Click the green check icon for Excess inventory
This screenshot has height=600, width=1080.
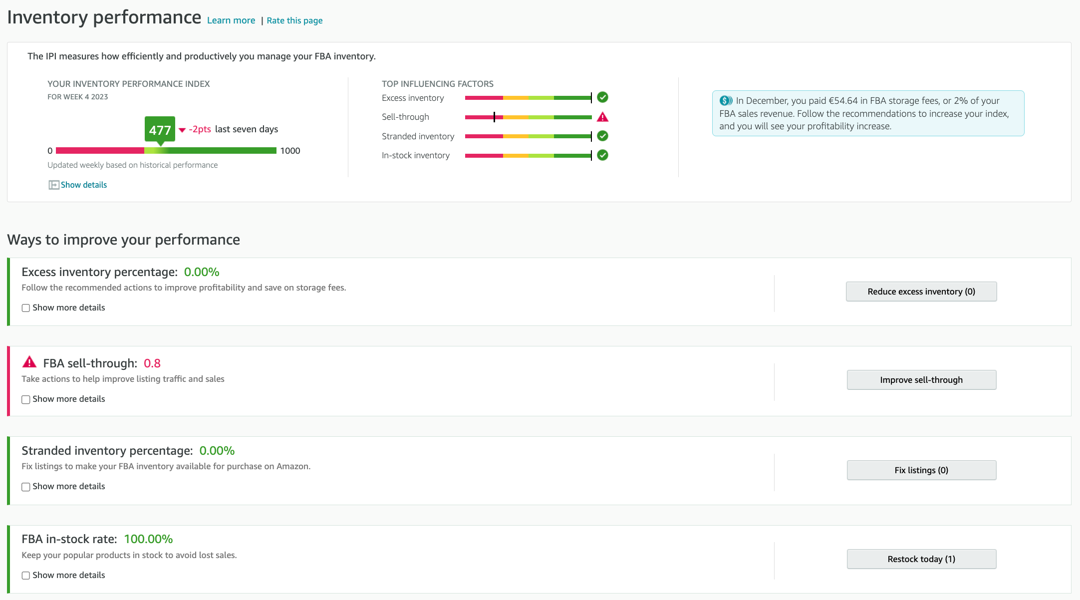coord(602,97)
